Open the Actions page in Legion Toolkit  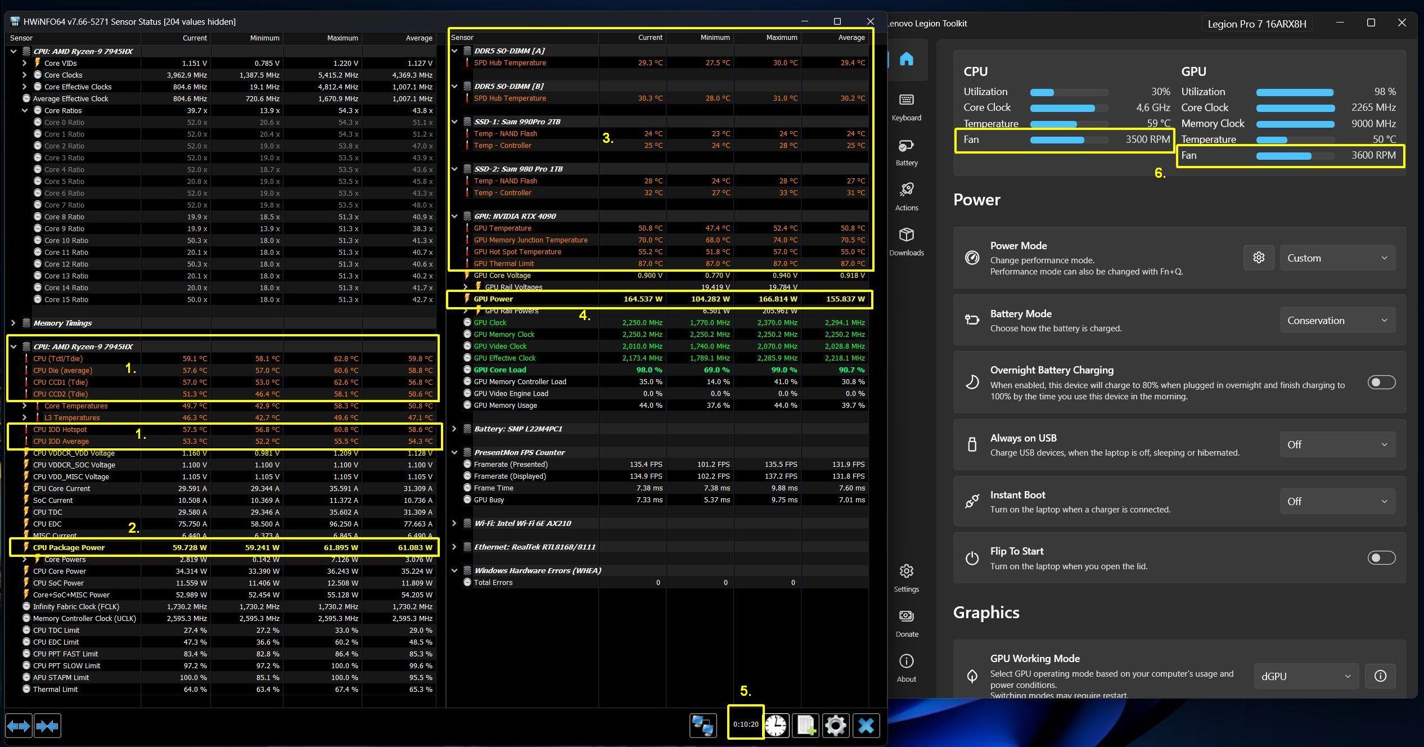[x=906, y=197]
